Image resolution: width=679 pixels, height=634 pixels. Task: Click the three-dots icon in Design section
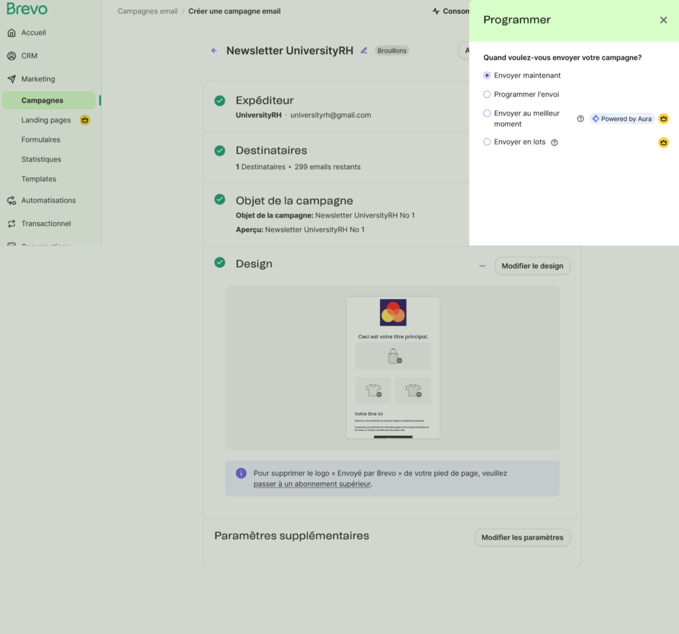[482, 266]
